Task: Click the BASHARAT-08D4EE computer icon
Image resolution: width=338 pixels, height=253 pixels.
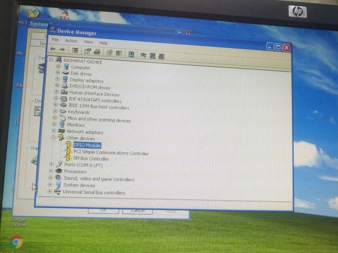Action: pyautogui.click(x=59, y=60)
